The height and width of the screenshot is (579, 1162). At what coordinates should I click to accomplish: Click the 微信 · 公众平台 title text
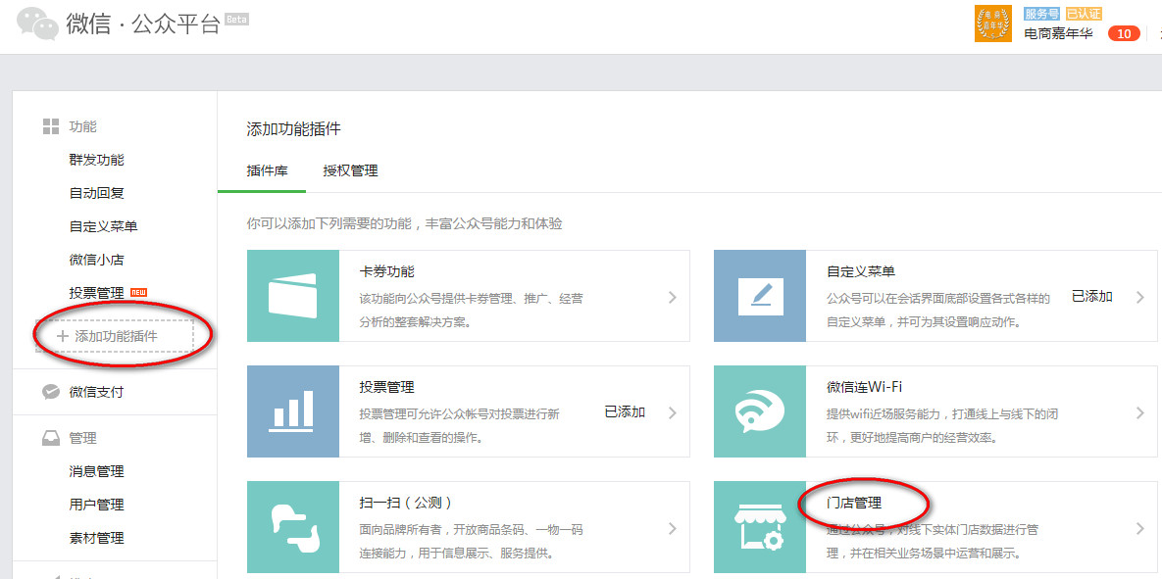tap(143, 24)
